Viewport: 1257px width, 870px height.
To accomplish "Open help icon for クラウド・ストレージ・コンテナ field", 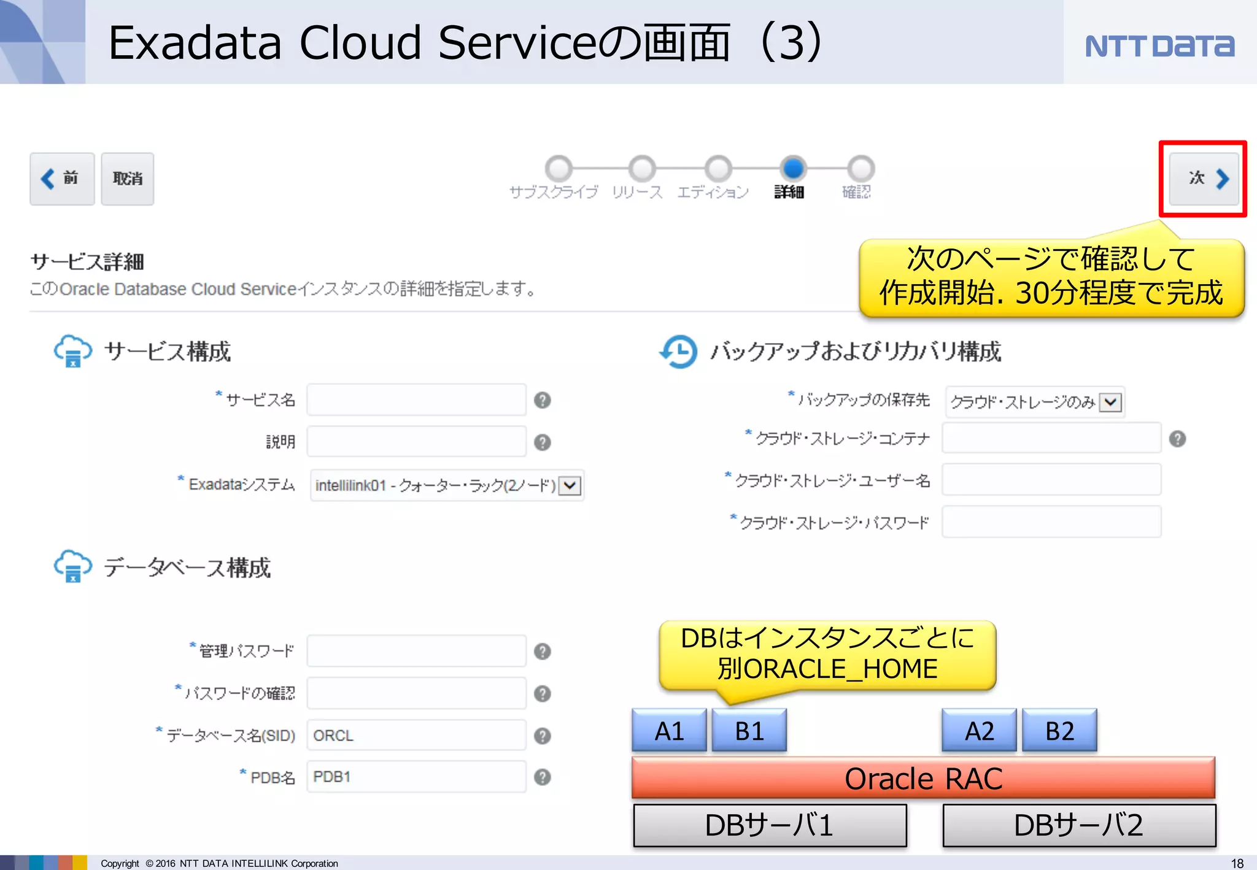I will 1177,439.
